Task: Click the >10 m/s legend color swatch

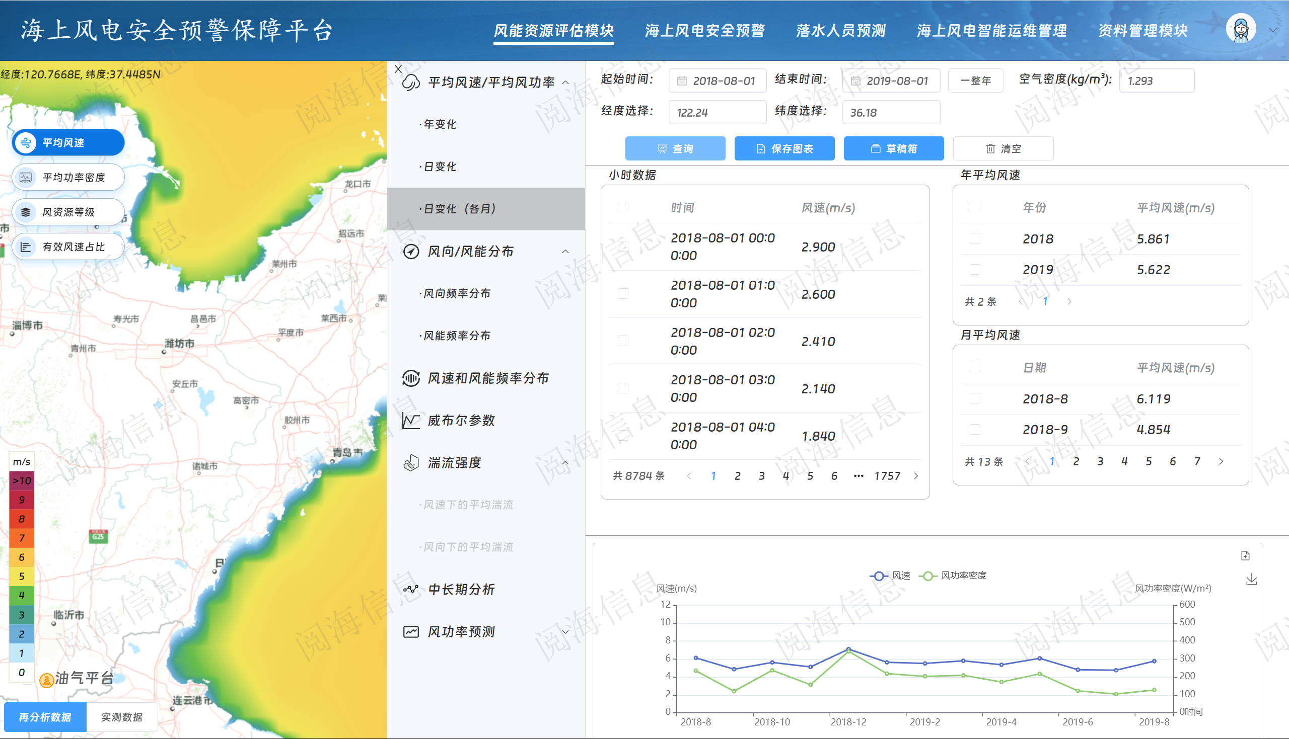Action: [x=22, y=480]
